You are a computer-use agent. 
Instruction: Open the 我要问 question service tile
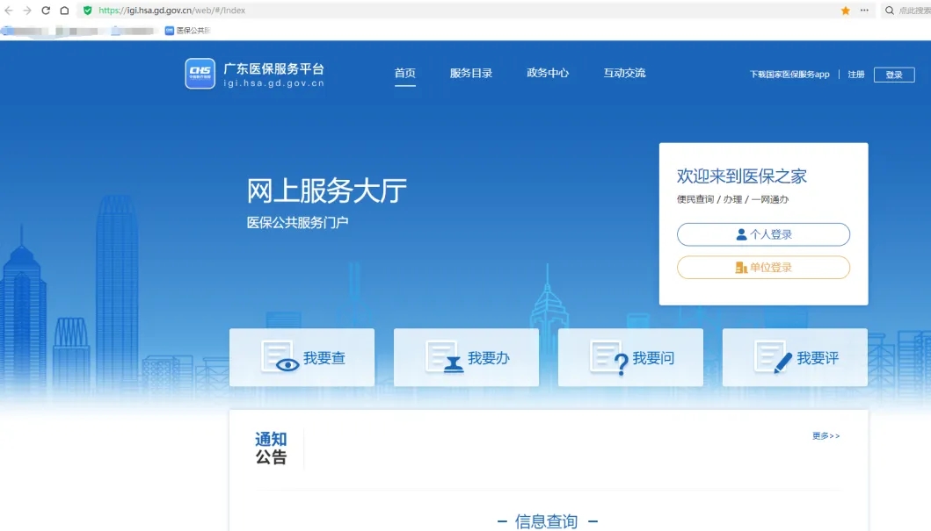pos(630,358)
